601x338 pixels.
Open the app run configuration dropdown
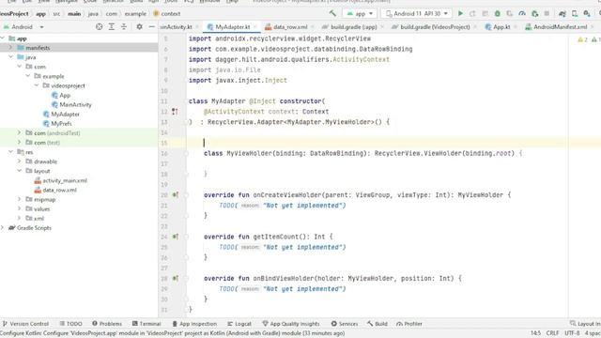(360, 13)
